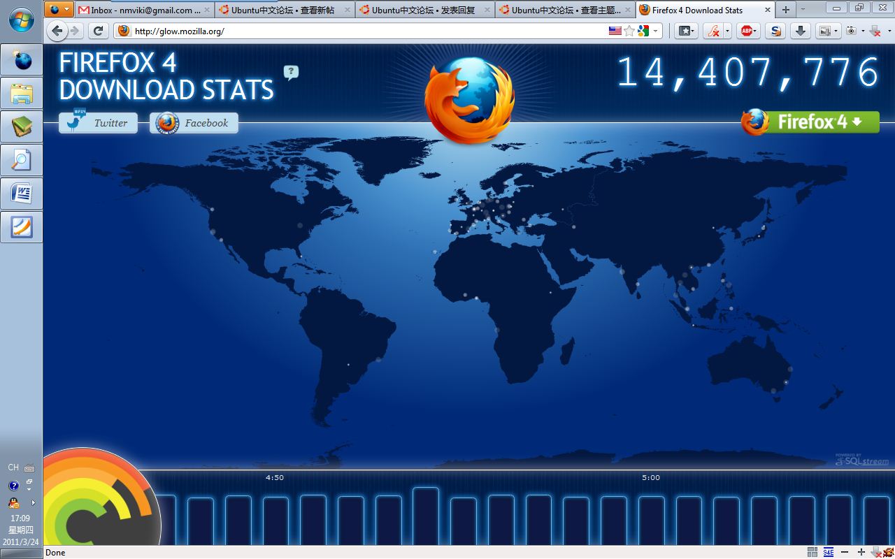Viewport: 895px width, 559px height.
Task: Click the US flag icon in address bar
Action: pyautogui.click(x=615, y=31)
